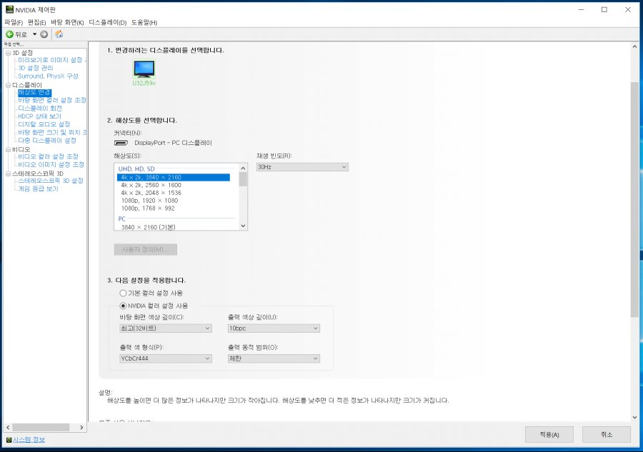
Task: Open the 출력 색상 깊이 10bpc dropdown
Action: click(315, 328)
